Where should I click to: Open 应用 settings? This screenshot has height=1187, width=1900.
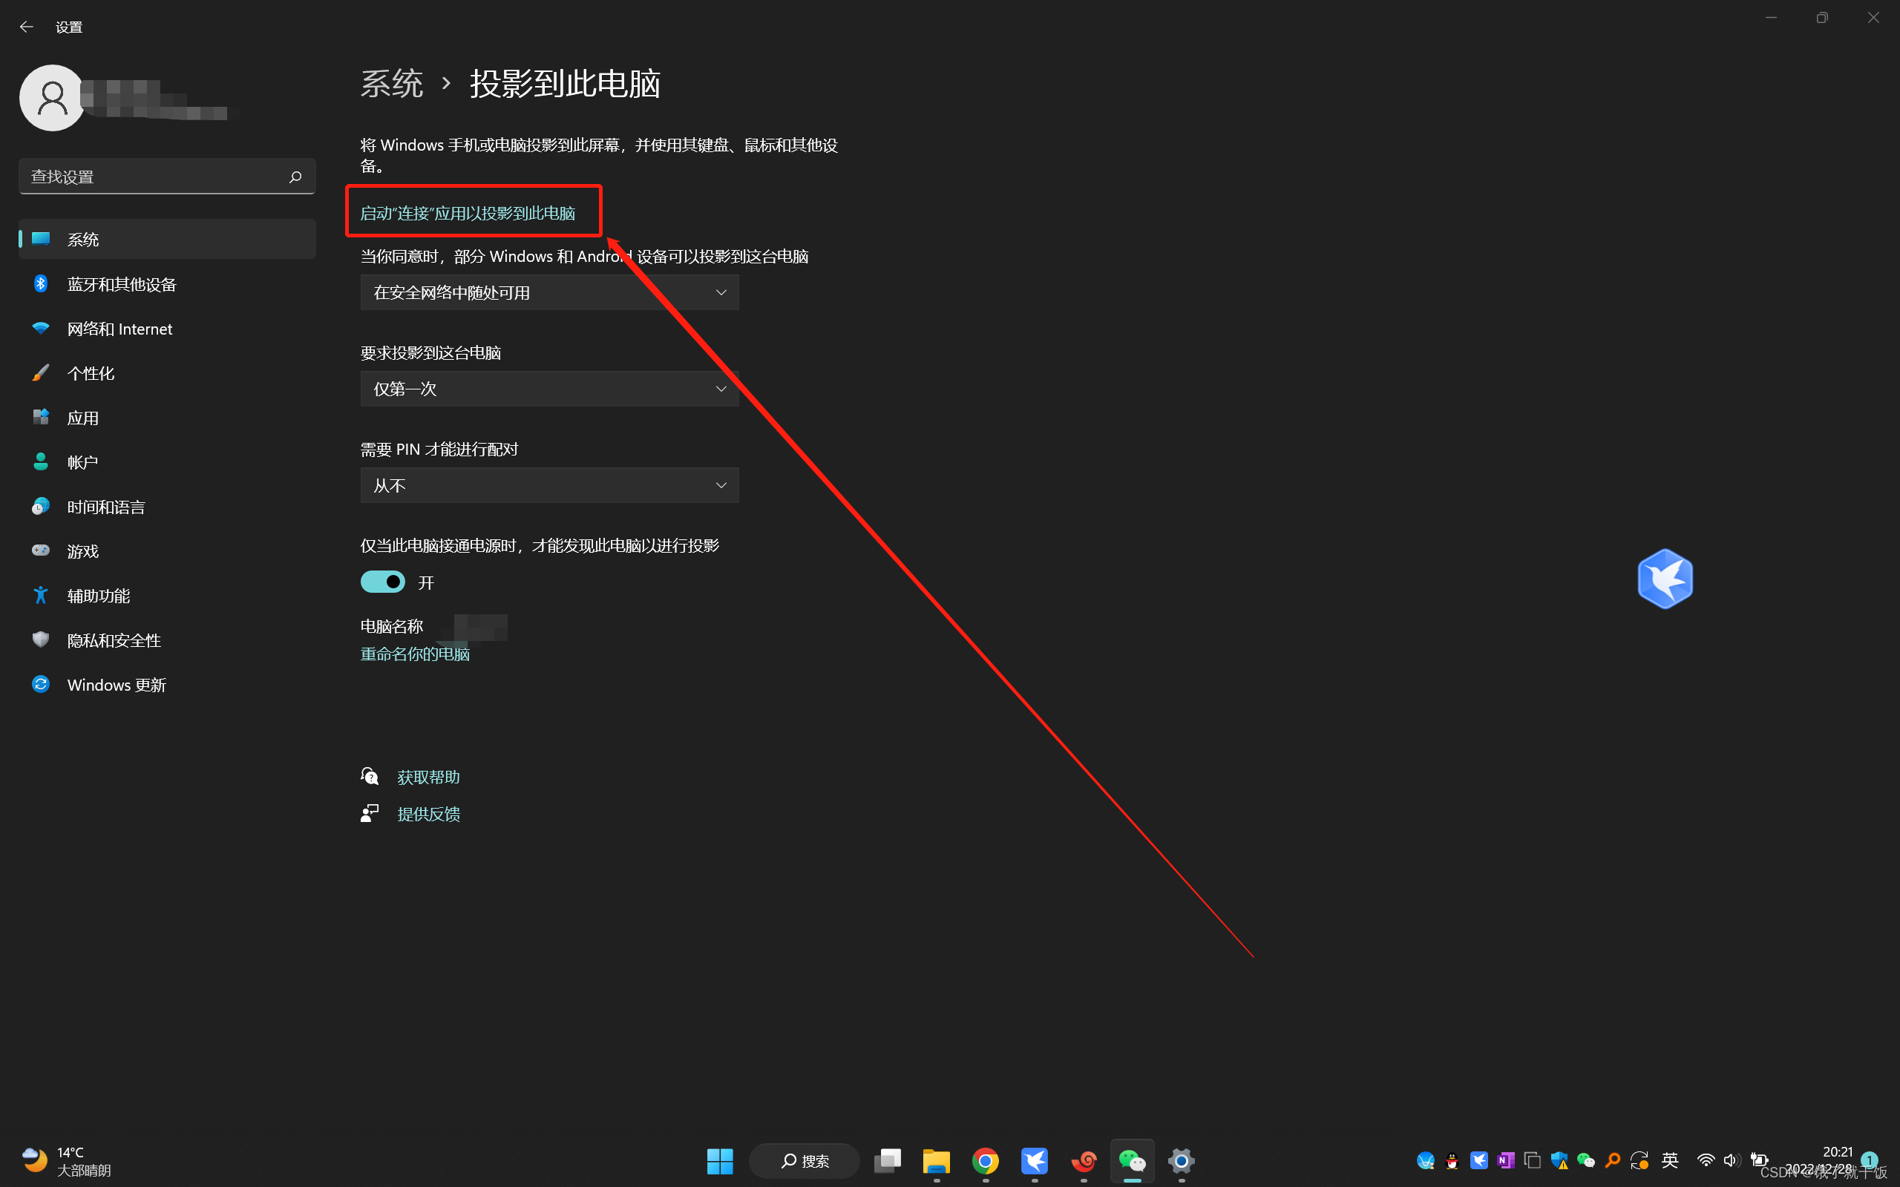click(x=166, y=418)
